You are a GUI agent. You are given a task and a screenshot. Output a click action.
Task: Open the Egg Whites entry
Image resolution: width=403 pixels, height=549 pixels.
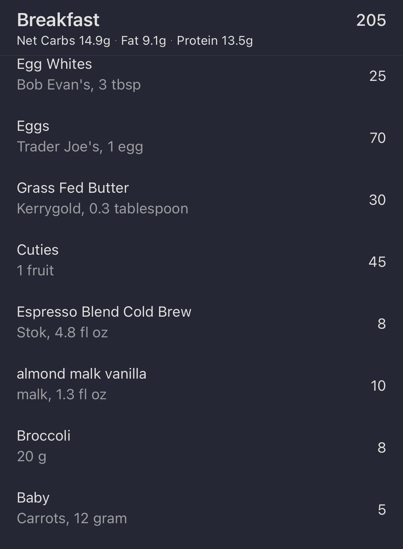point(54,64)
